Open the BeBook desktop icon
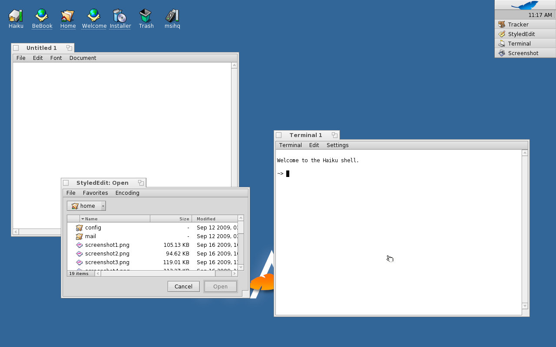The width and height of the screenshot is (556, 347). pyautogui.click(x=42, y=16)
